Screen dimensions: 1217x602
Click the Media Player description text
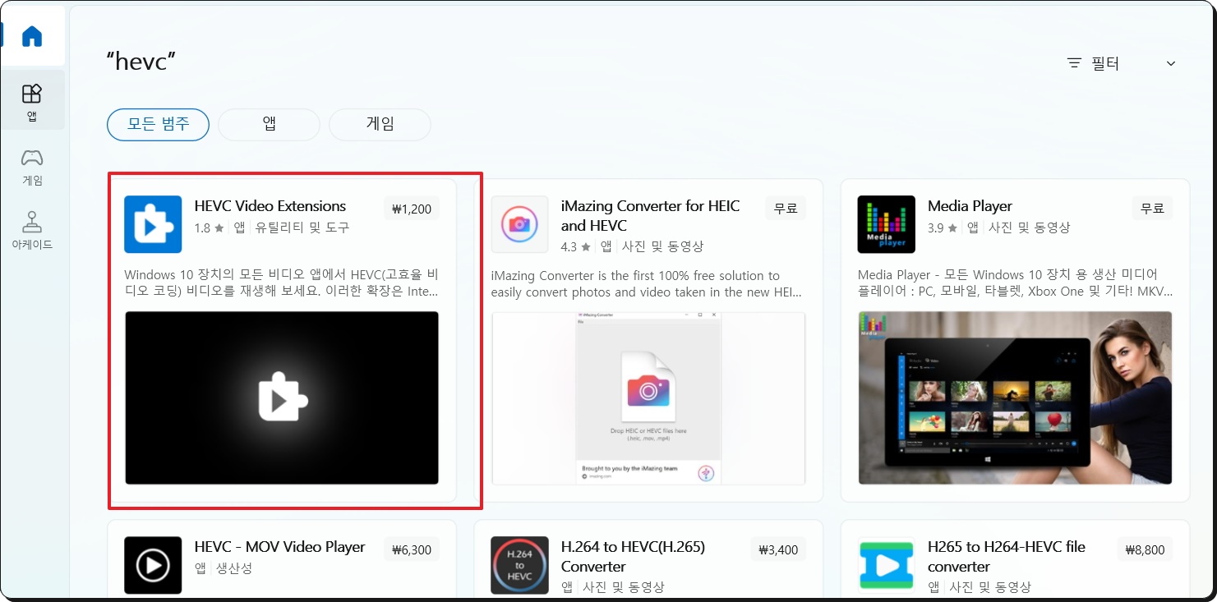[1016, 283]
